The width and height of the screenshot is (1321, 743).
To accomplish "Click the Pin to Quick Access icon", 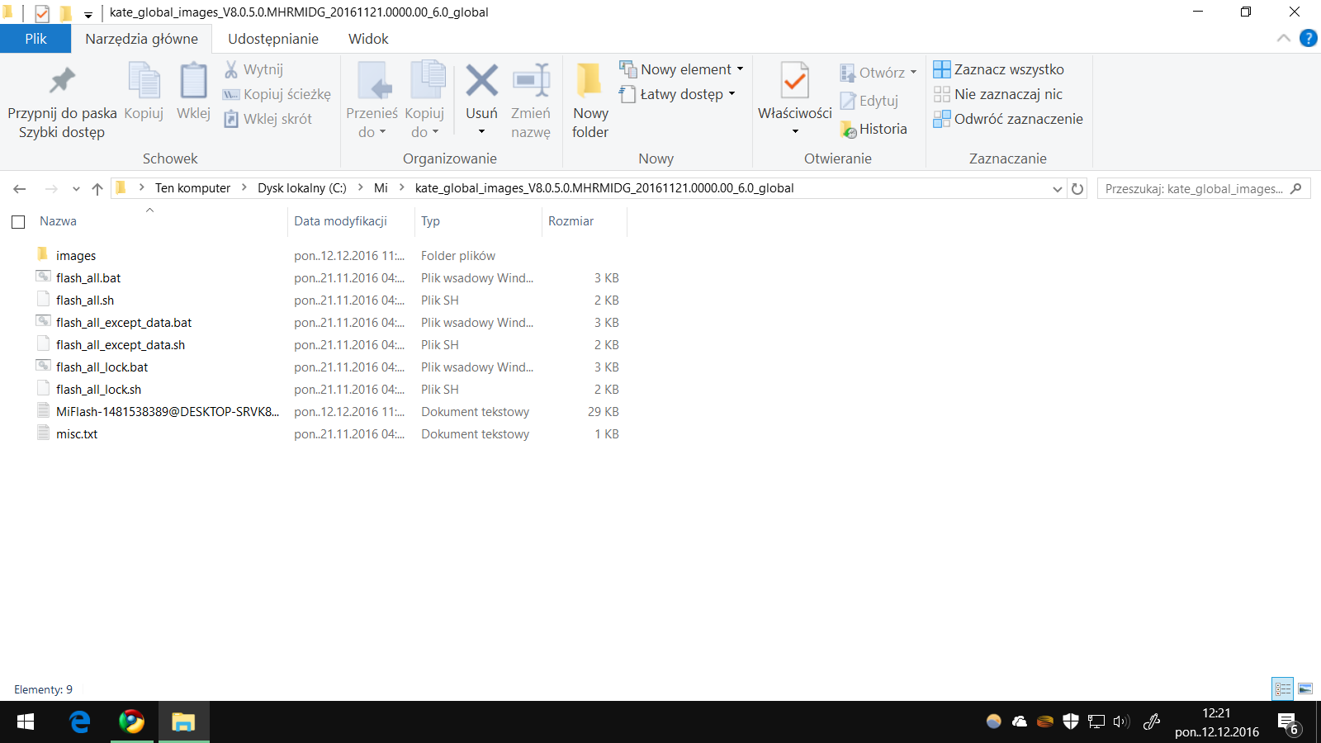I will pos(62,81).
